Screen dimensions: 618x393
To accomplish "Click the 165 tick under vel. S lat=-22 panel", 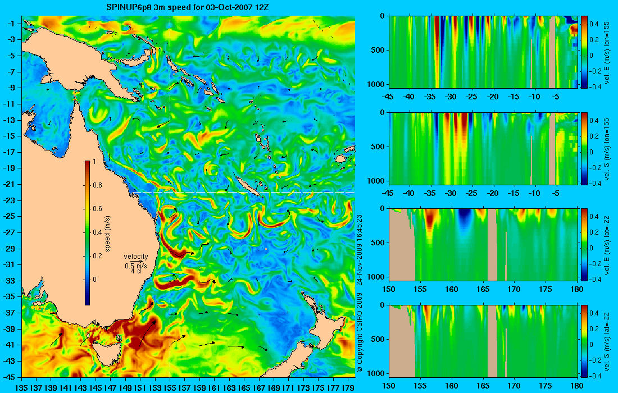I will point(483,386).
